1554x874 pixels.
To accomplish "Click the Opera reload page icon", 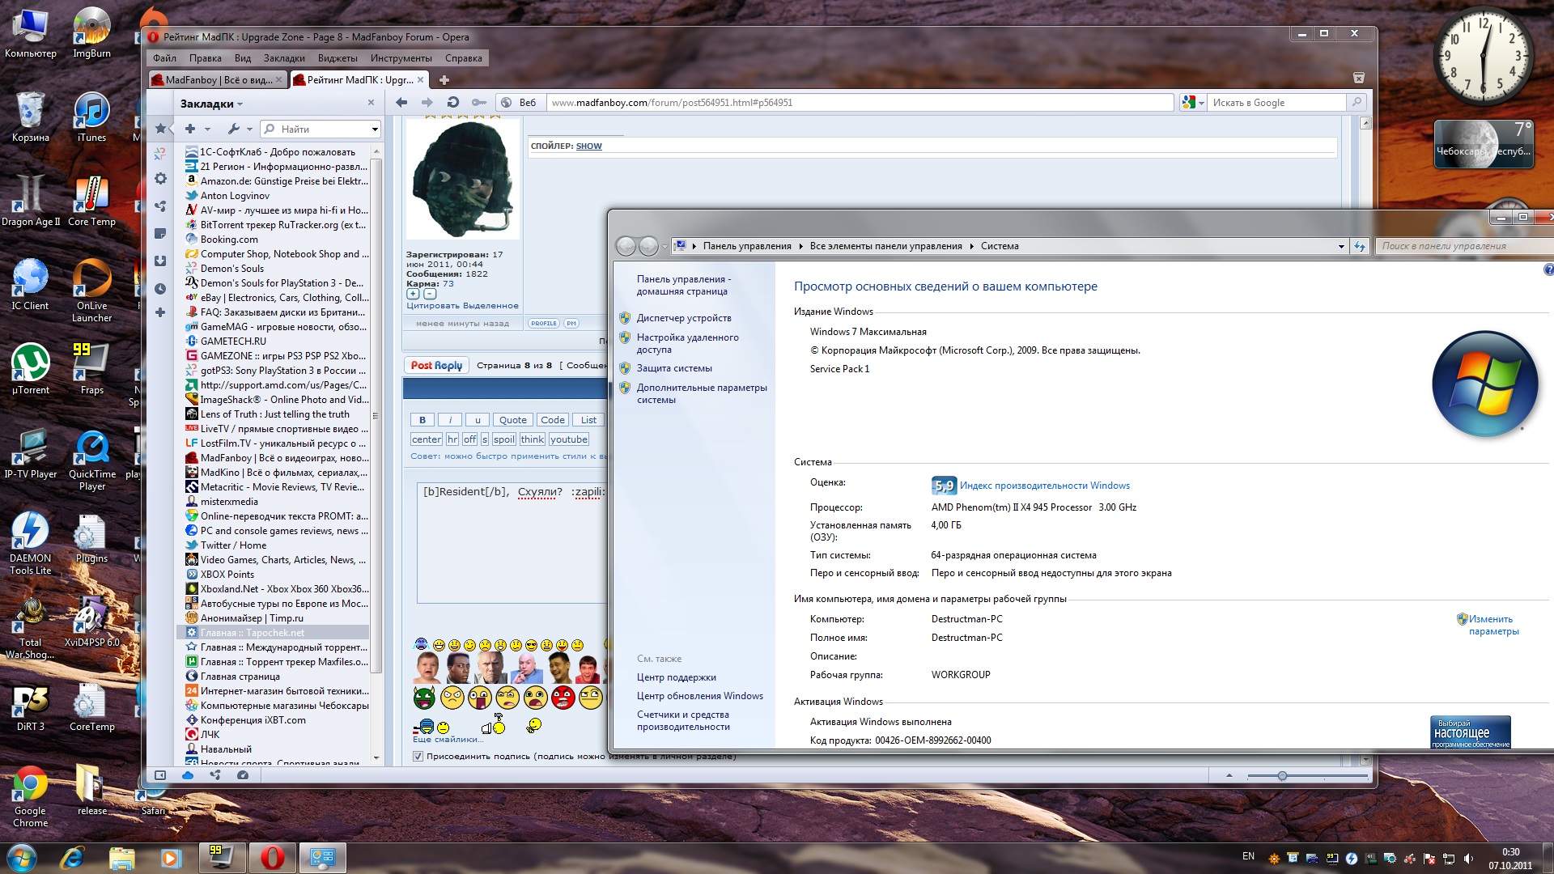I will coord(453,103).
